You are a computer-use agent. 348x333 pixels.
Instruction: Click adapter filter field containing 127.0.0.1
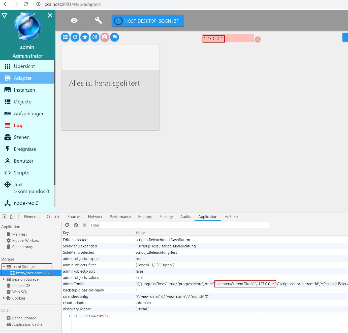228,39
